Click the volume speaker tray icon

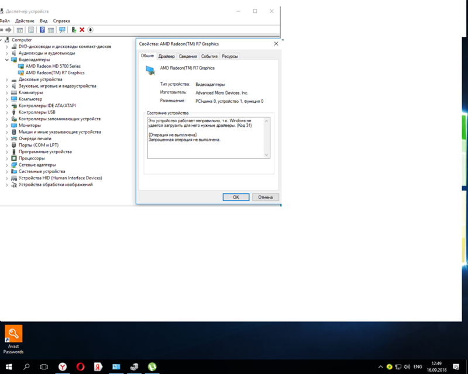point(407,367)
